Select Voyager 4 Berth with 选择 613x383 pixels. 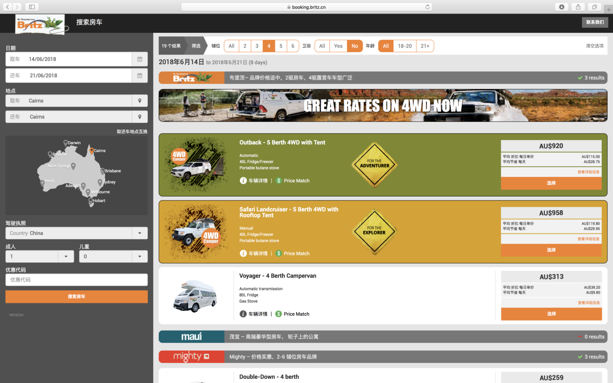click(x=552, y=314)
